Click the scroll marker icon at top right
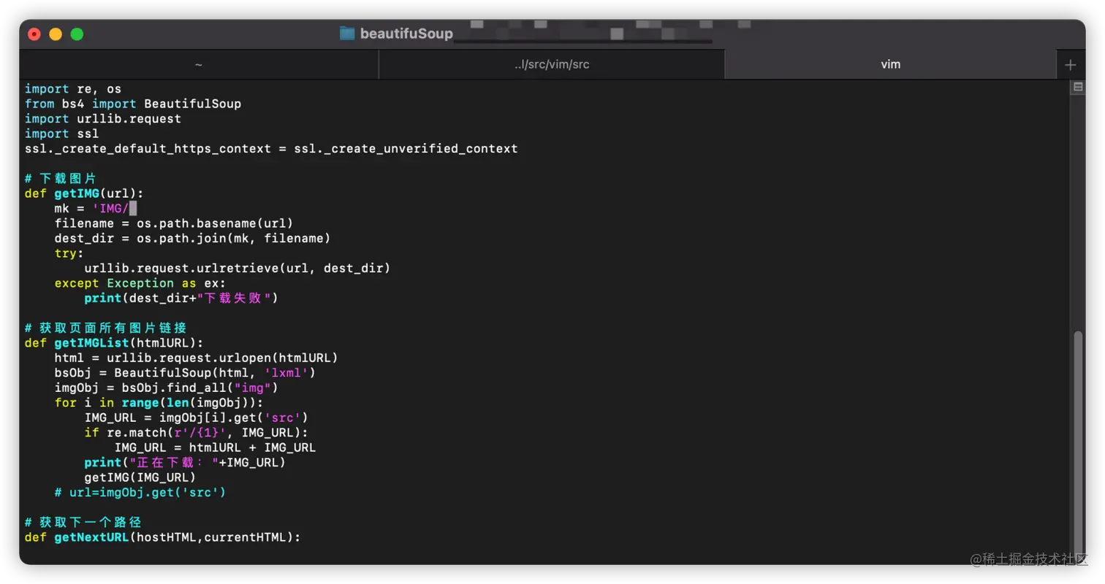1105x584 pixels. click(x=1078, y=87)
